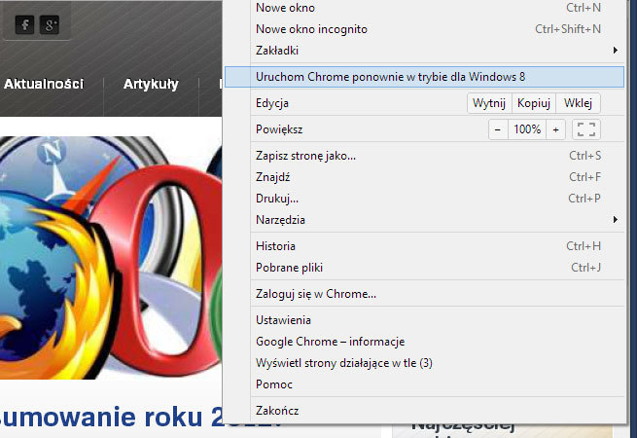This screenshot has height=438, width=637.
Task: Open Ustawienia in the Chrome menu
Action: (x=425, y=320)
